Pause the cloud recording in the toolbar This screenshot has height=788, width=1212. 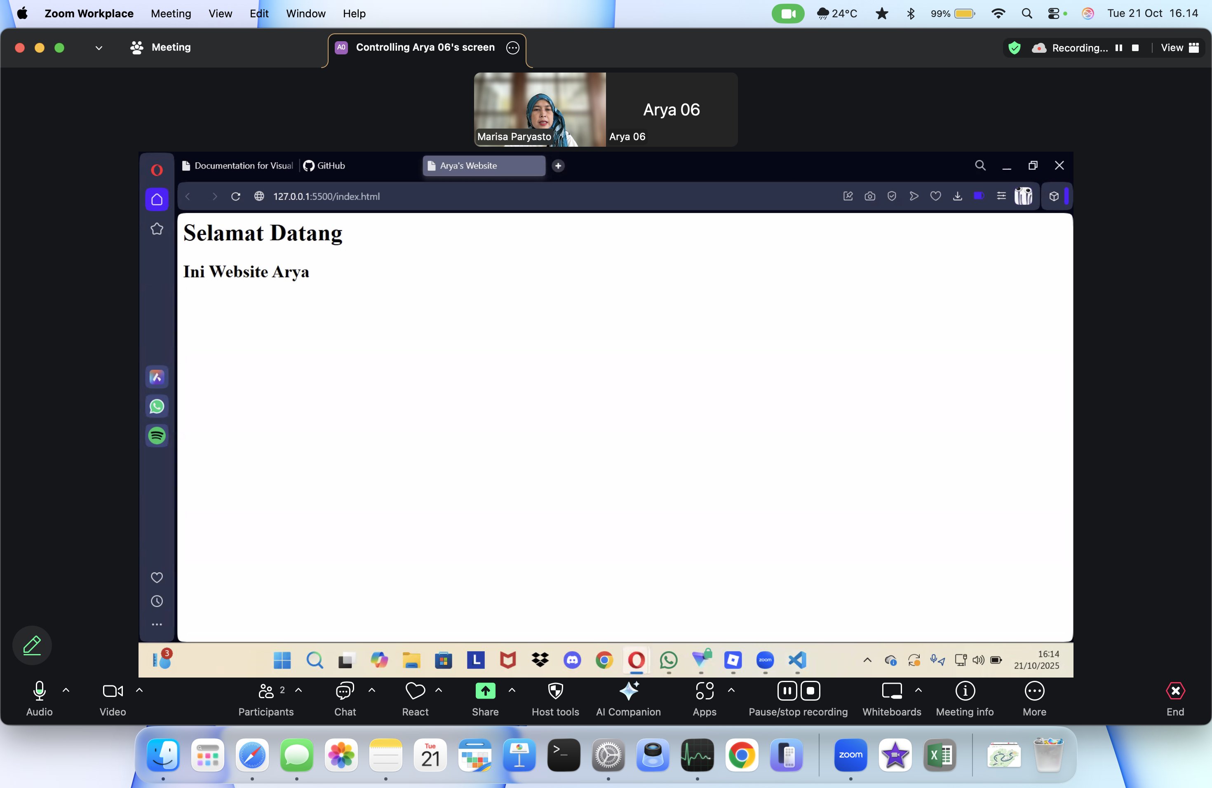pos(787,691)
